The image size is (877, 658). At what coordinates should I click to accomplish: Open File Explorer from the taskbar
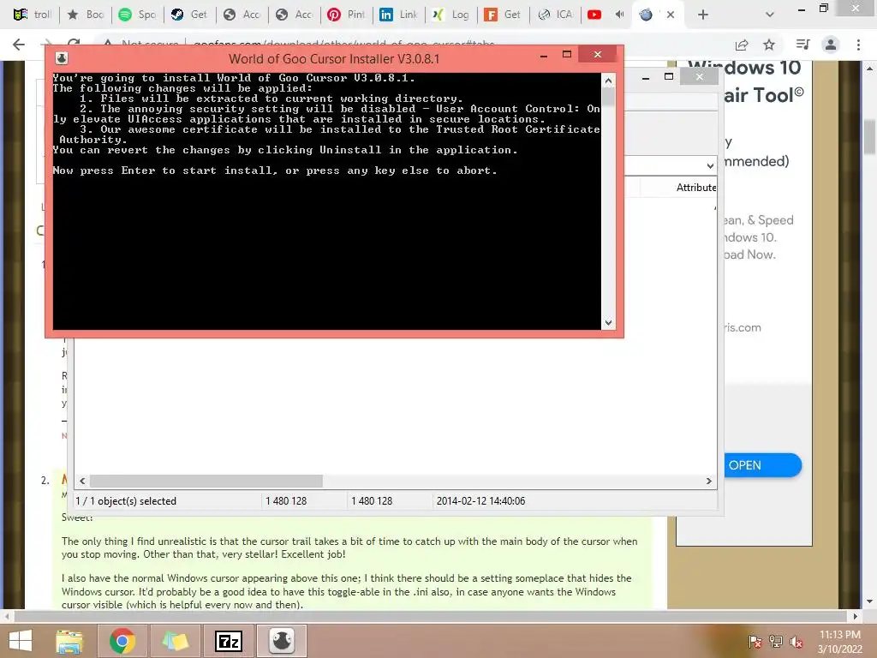pos(69,641)
